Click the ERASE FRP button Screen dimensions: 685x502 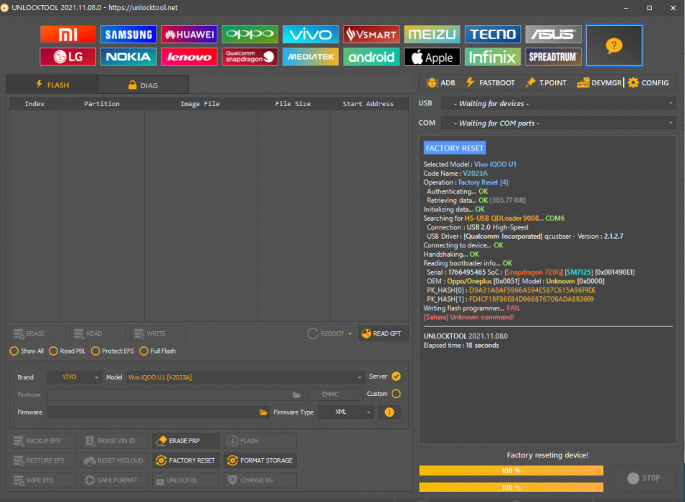(x=186, y=441)
